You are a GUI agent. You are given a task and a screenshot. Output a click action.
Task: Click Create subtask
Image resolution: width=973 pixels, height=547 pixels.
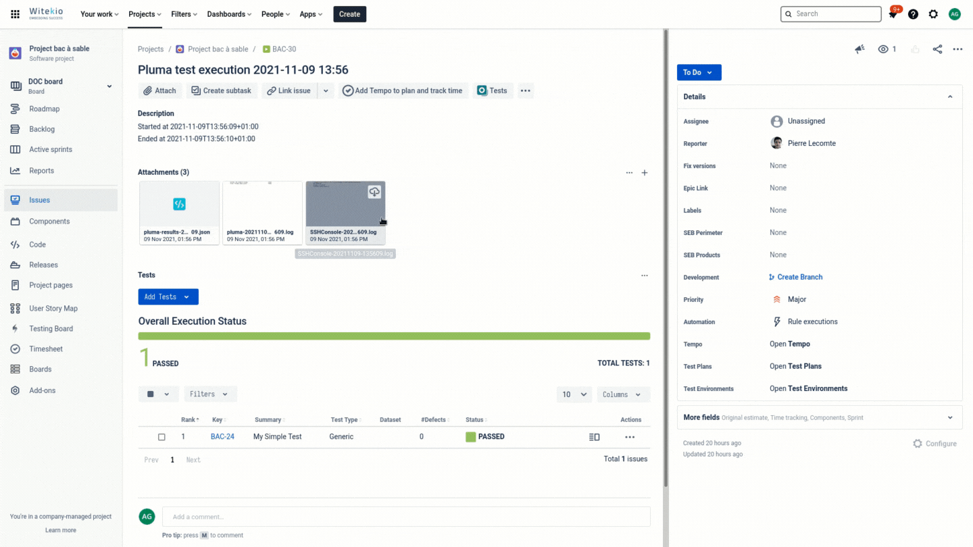click(222, 90)
